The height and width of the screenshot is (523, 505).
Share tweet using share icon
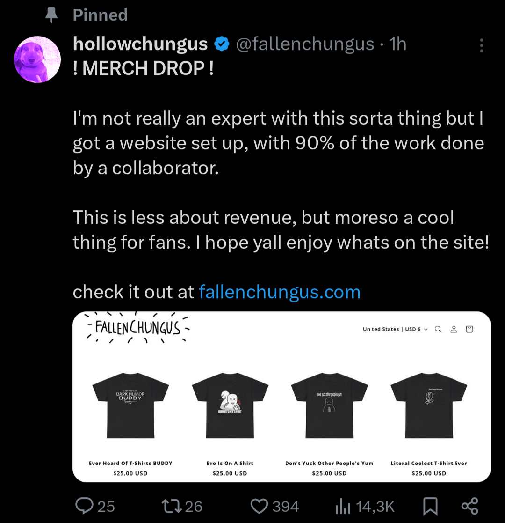[x=469, y=506]
